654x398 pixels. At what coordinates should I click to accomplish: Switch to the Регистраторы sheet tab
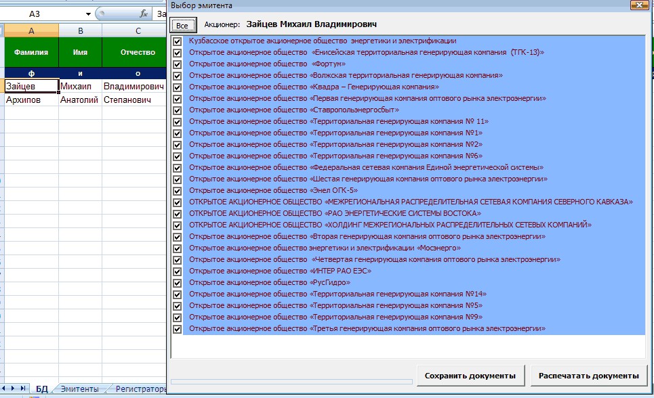point(140,389)
